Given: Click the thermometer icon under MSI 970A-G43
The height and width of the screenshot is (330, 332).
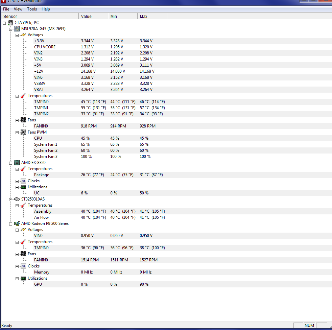Looking at the screenshot, I should [x=23, y=96].
